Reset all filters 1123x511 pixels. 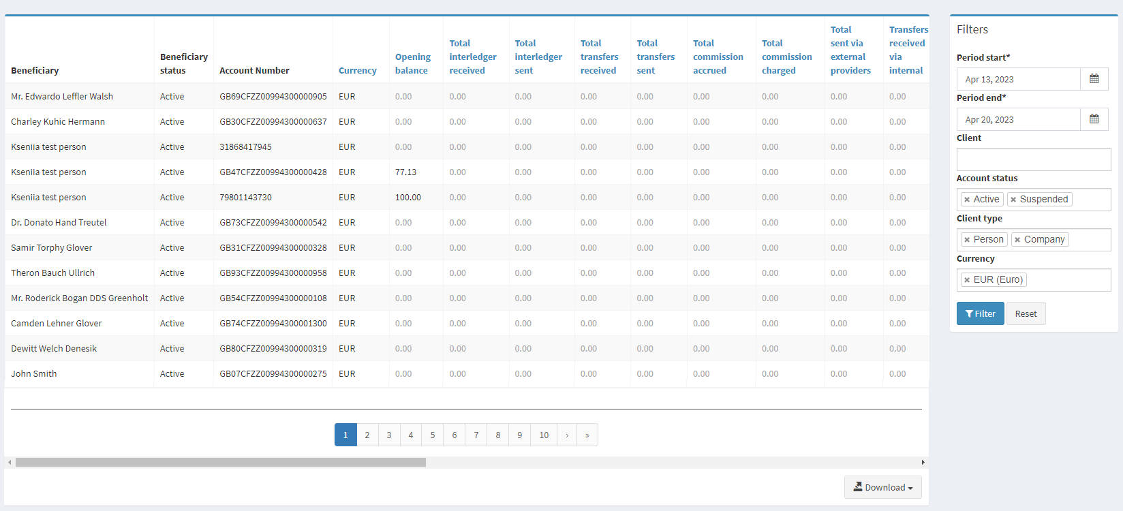pyautogui.click(x=1026, y=313)
